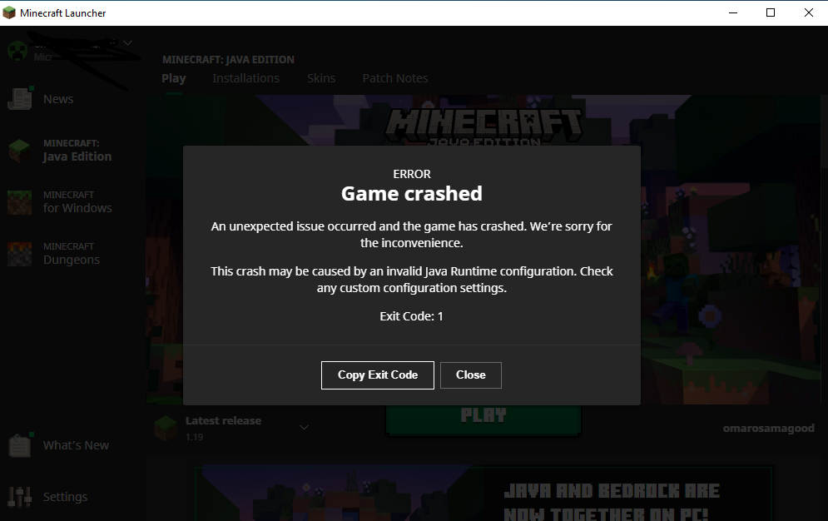The width and height of the screenshot is (828, 521).
Task: Click the "Game crashed" heading
Action: [x=411, y=194]
